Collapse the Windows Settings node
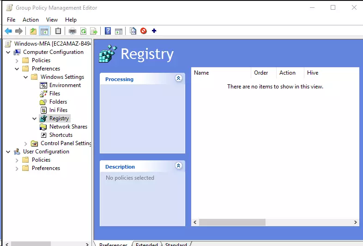Image resolution: width=363 pixels, height=246 pixels. [26, 77]
